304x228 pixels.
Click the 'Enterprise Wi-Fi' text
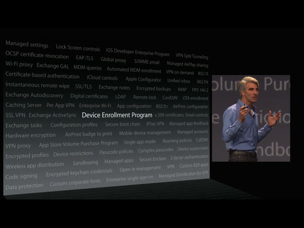95,106
